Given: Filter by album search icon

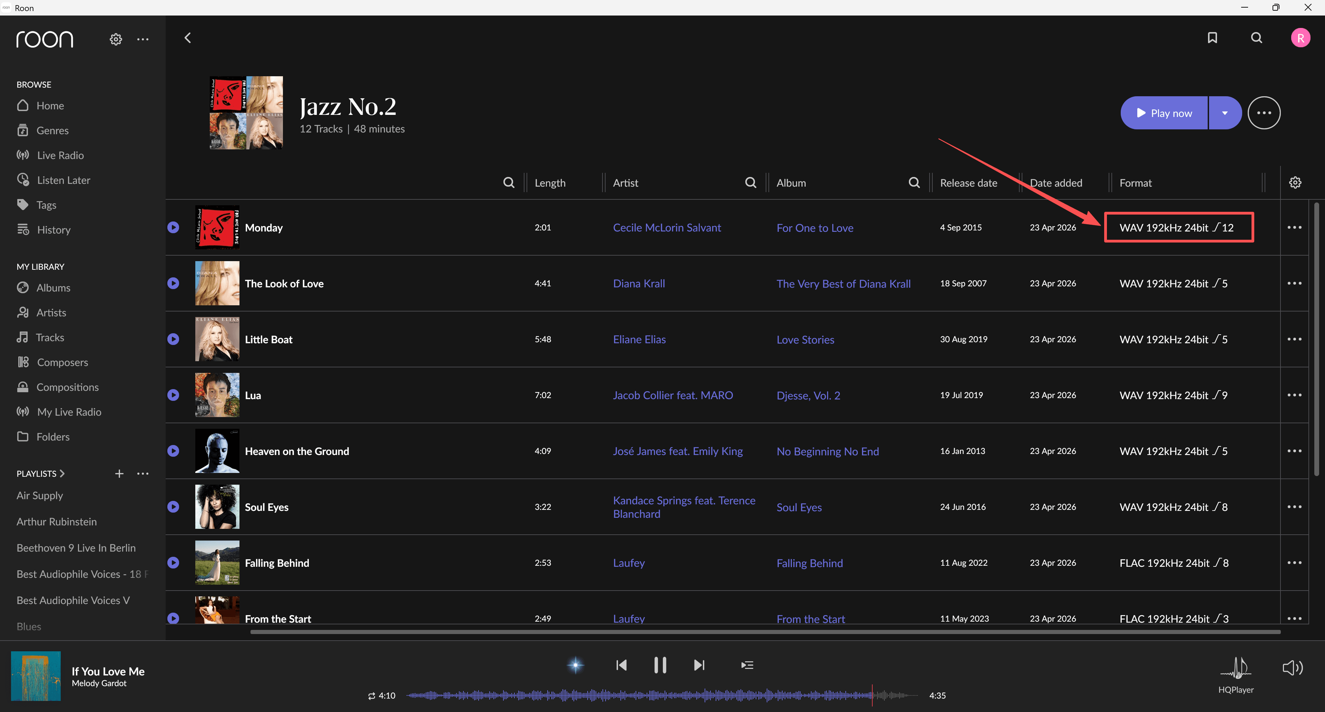Looking at the screenshot, I should (914, 182).
